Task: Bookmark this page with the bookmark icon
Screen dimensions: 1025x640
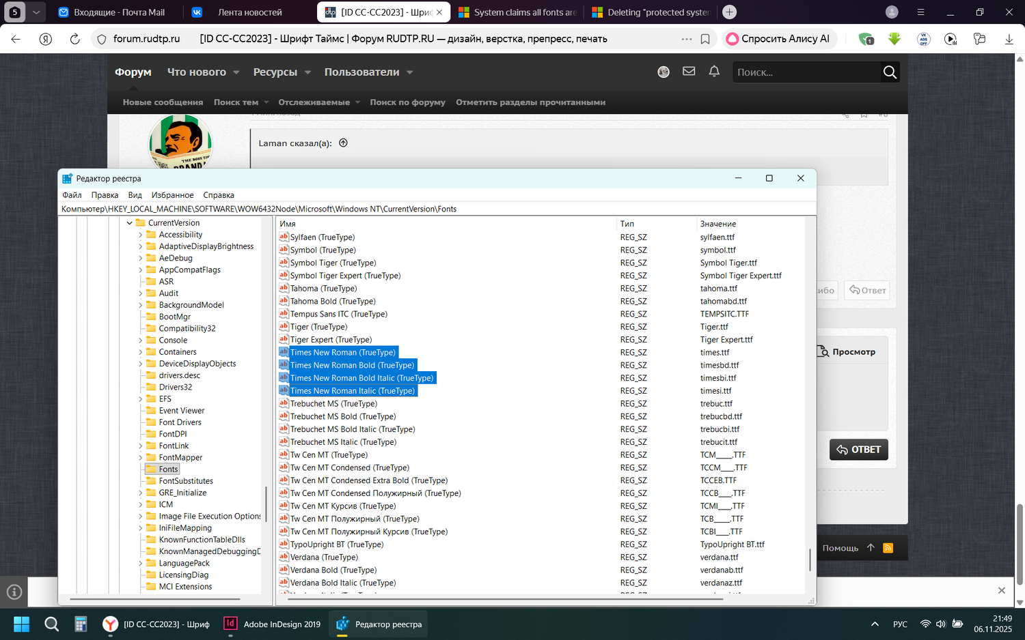Action: pyautogui.click(x=705, y=39)
